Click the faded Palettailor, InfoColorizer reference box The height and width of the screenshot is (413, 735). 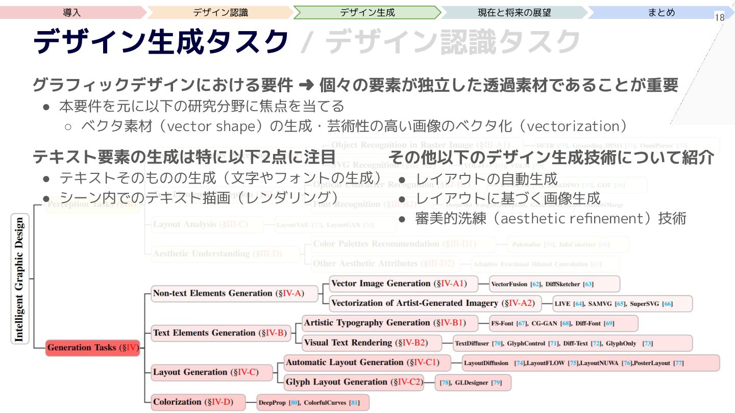coord(568,245)
